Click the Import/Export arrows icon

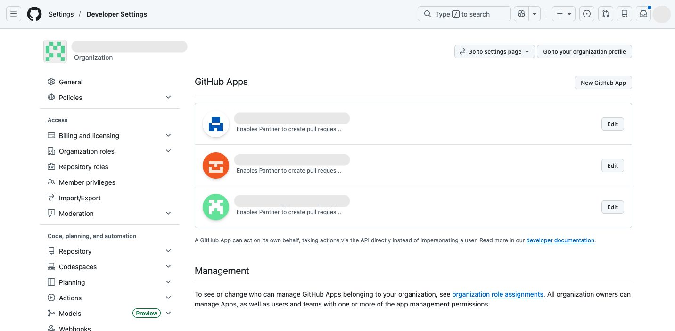point(51,198)
